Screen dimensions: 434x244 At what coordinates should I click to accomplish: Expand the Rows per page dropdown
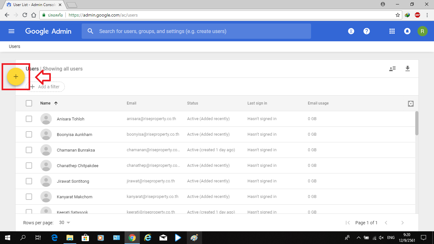tap(65, 223)
